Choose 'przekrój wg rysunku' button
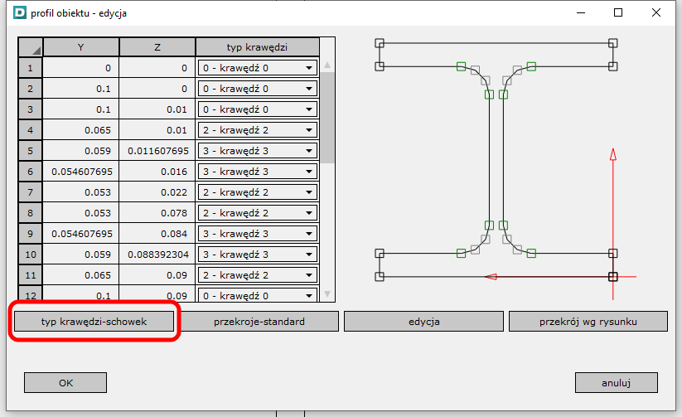The height and width of the screenshot is (417, 682). click(588, 321)
